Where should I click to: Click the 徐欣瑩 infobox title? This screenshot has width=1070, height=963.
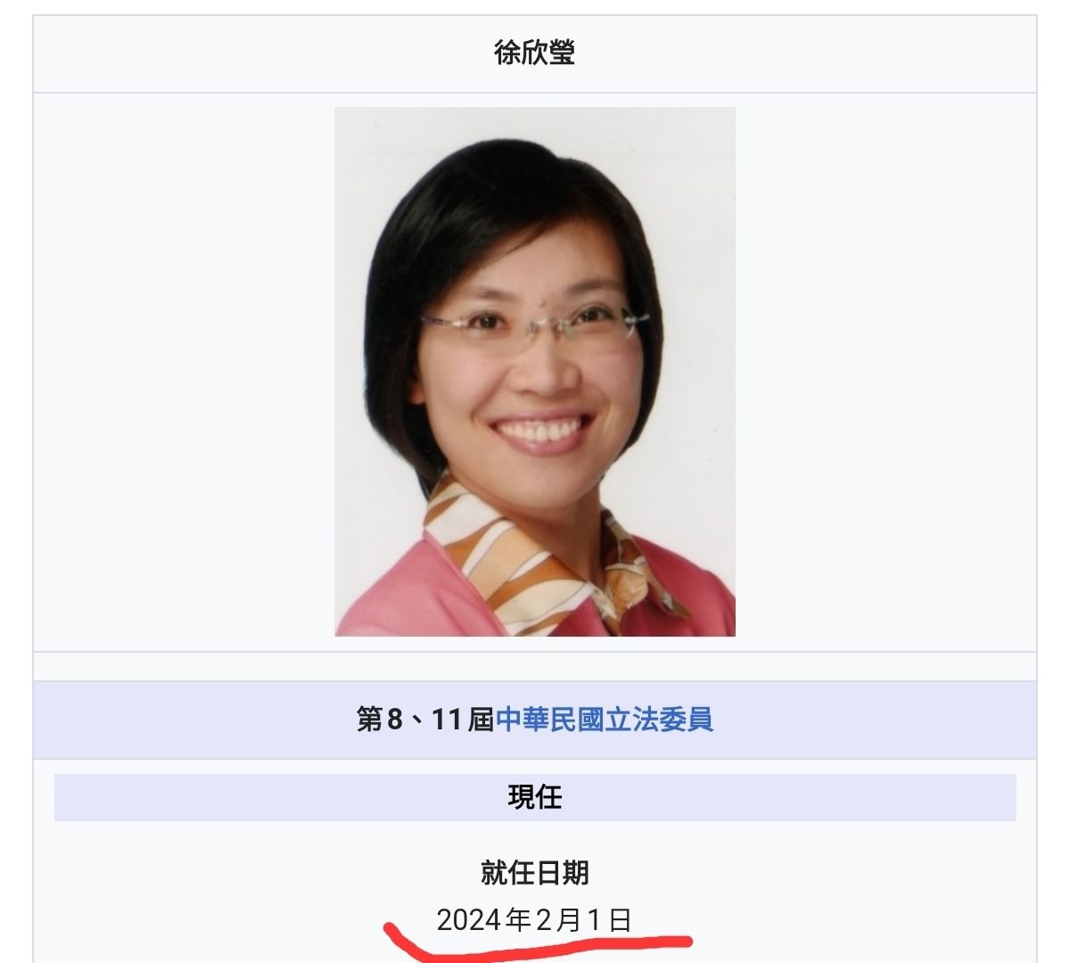click(x=535, y=53)
